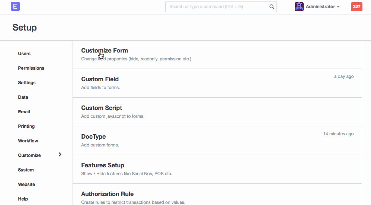
Task: Open the Customize Form item
Action: 105,51
